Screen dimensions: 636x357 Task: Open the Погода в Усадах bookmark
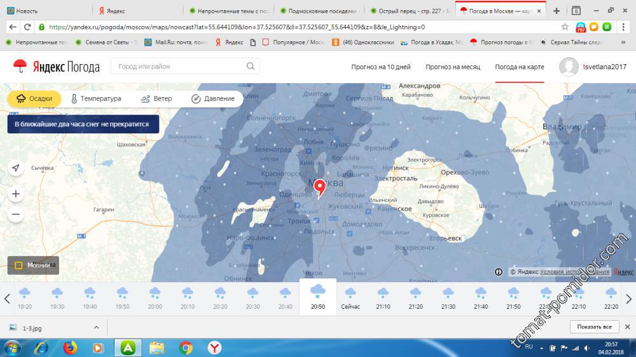tap(431, 42)
